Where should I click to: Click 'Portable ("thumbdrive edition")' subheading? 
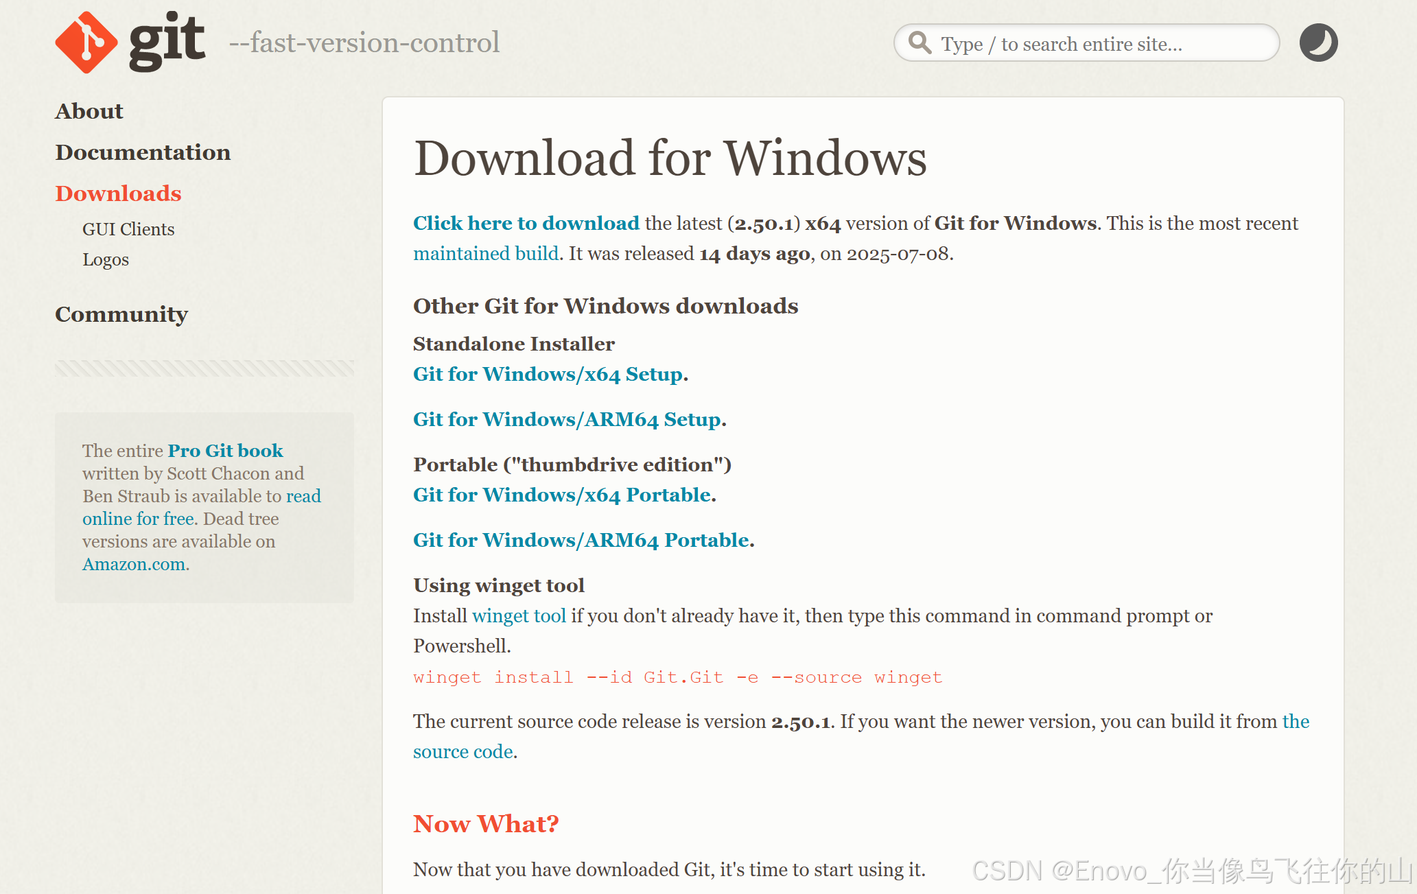point(572,464)
